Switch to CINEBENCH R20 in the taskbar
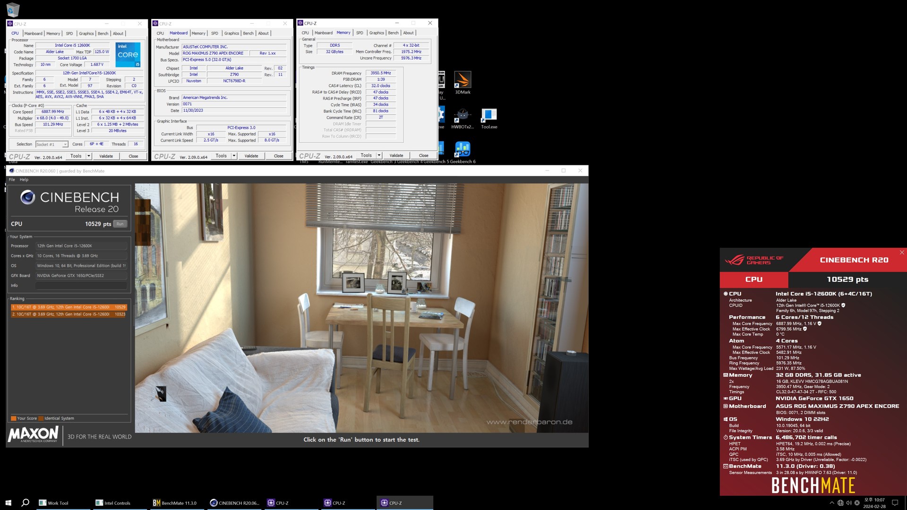 [234, 503]
